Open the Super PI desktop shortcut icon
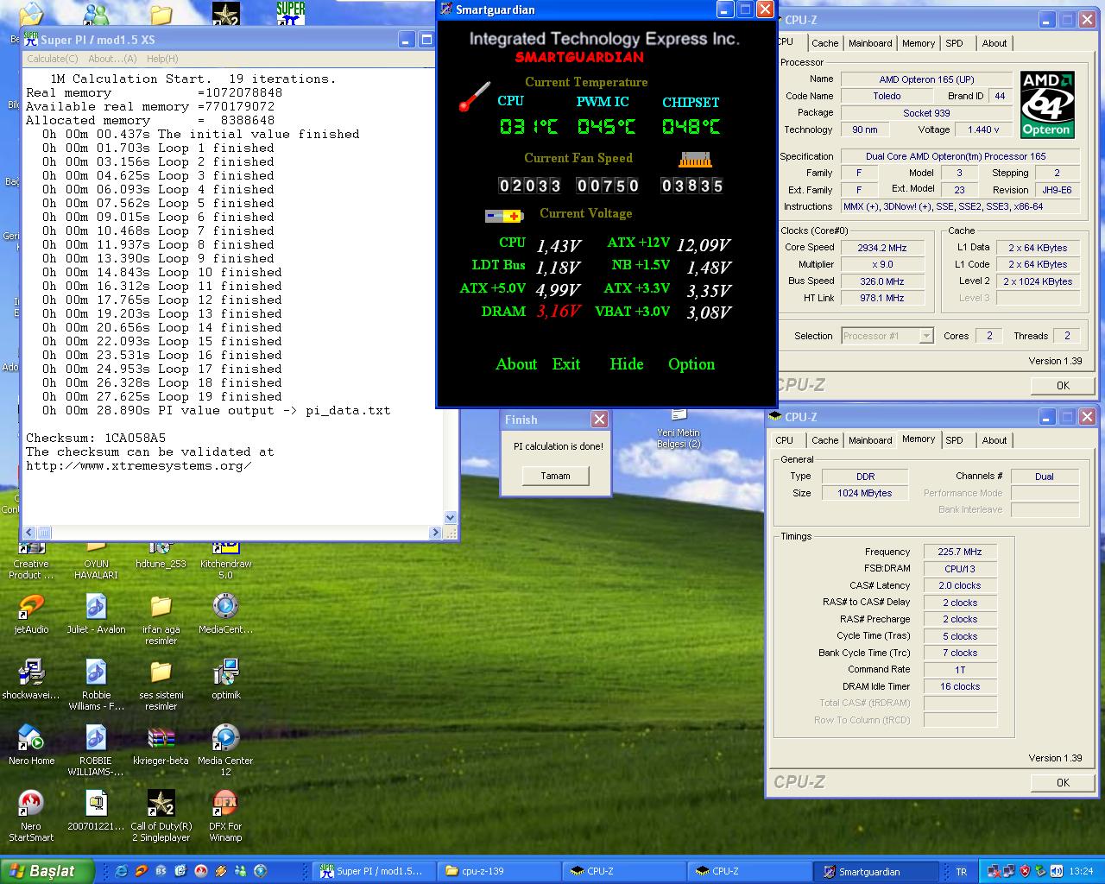The image size is (1105, 884). point(291,12)
